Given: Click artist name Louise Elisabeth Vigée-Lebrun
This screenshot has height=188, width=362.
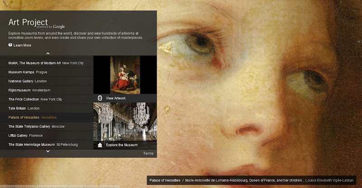Looking at the screenshot, I should pos(329,180).
